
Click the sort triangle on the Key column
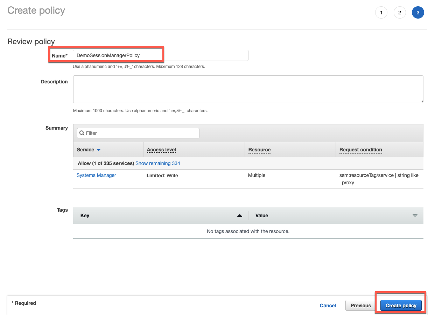(240, 215)
